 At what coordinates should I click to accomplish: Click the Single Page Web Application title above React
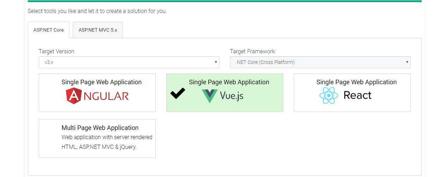click(x=357, y=82)
